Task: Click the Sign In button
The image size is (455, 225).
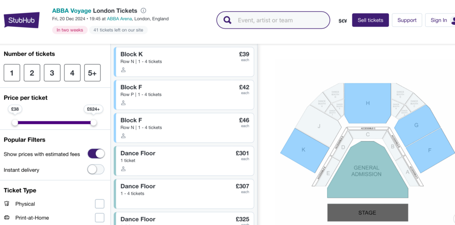Action: 439,20
